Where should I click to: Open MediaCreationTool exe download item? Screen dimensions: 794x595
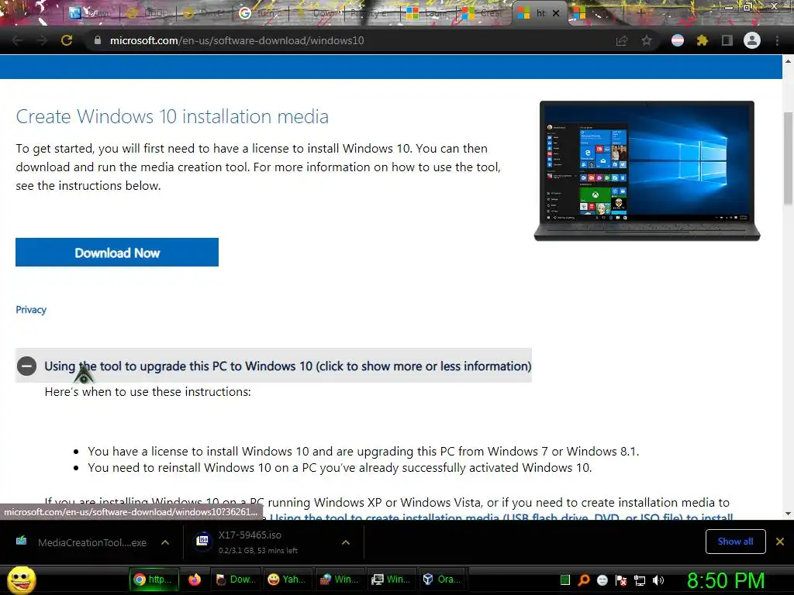pyautogui.click(x=92, y=542)
